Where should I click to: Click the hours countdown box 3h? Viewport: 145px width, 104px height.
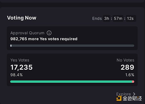tap(107, 18)
